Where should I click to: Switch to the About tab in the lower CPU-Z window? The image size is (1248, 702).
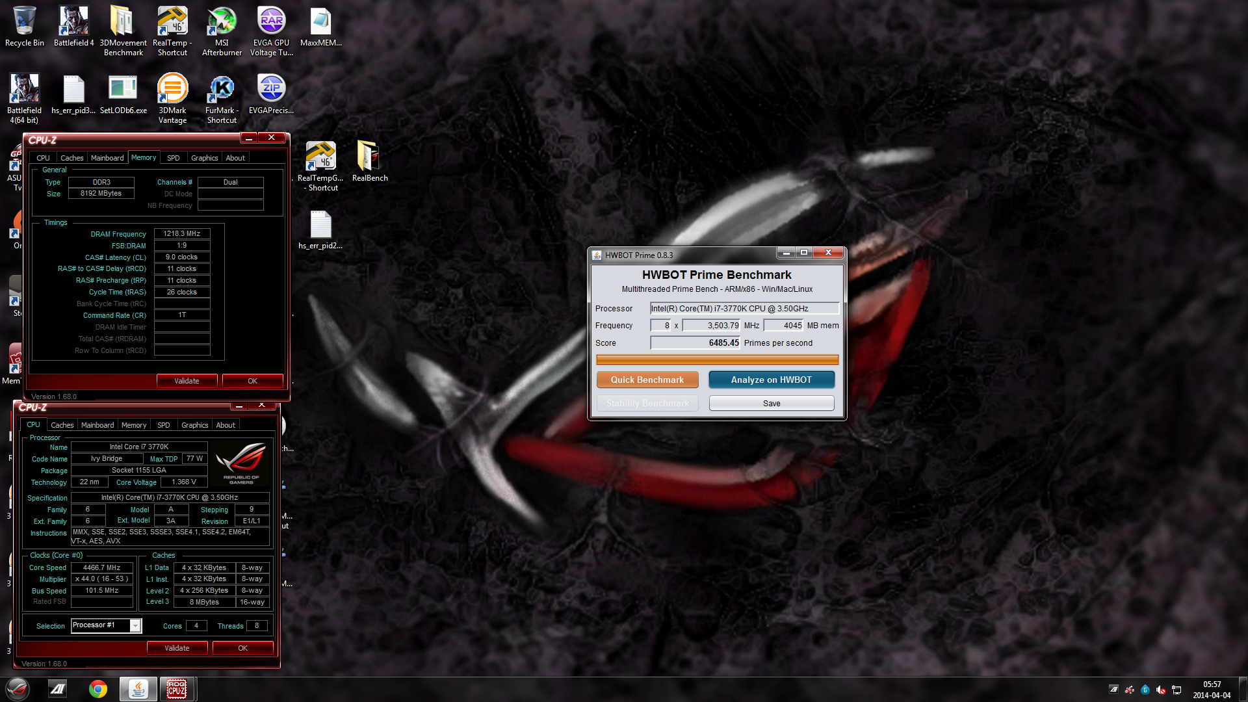[226, 425]
